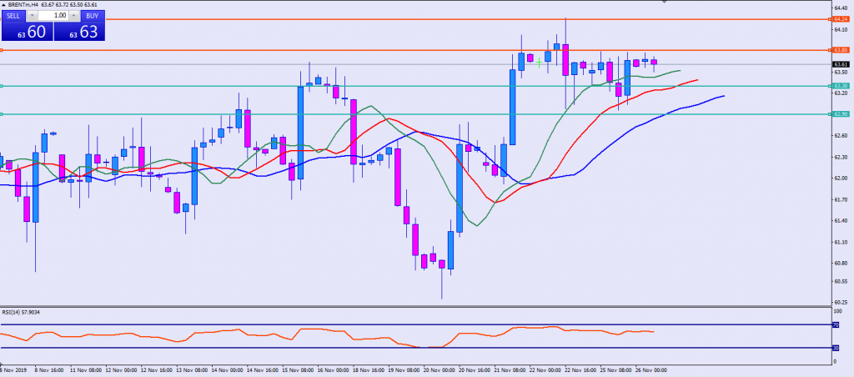Viewport: 854px width, 377px height.
Task: Click the current price 63.61 label
Action: [841, 64]
